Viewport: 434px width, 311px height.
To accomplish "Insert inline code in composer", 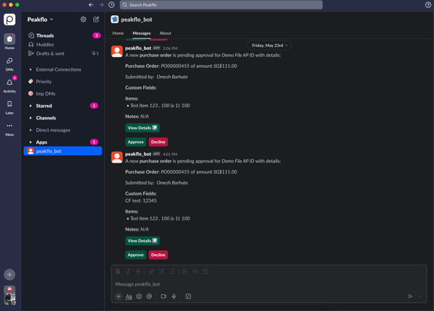I will 195,271.
